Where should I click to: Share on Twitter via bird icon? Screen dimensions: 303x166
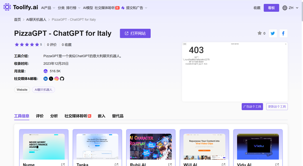273,33
